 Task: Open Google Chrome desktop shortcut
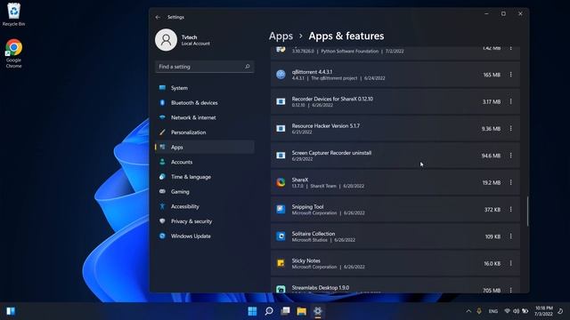pyautogui.click(x=13, y=53)
